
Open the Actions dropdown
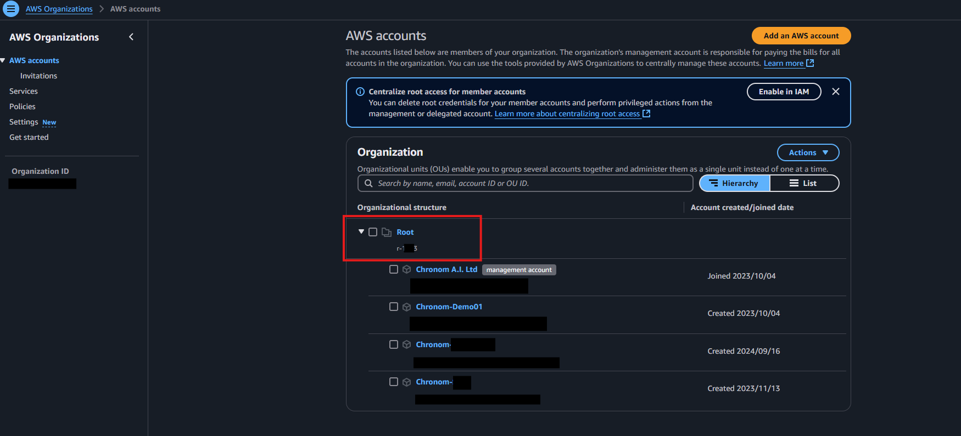pos(808,152)
